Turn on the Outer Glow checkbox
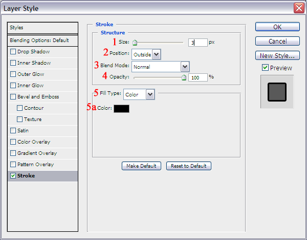This screenshot has width=307, height=240. coord(13,74)
